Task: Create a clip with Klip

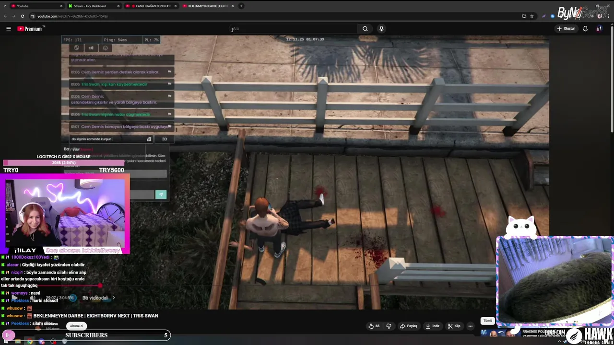Action: pos(454,326)
